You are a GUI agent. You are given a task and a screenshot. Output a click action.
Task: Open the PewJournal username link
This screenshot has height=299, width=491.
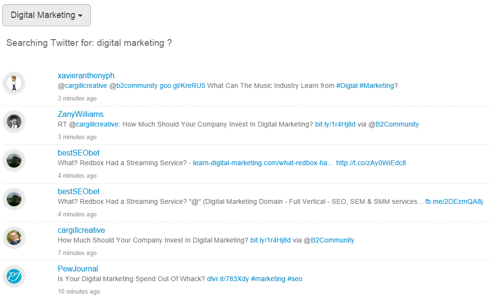click(x=78, y=269)
